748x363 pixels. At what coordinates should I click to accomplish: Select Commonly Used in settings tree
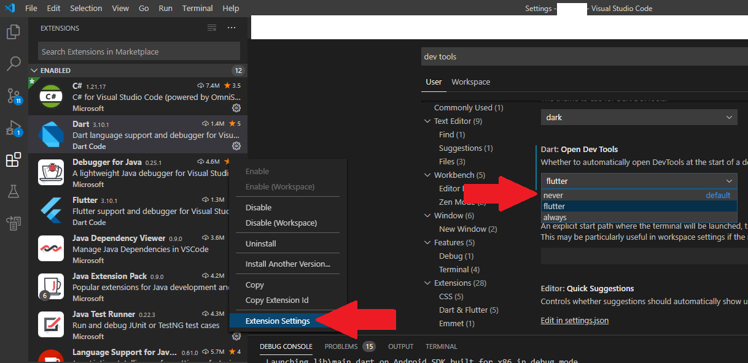tap(469, 107)
